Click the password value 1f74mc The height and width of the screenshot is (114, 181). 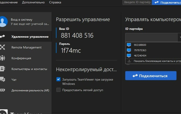click(x=71, y=50)
